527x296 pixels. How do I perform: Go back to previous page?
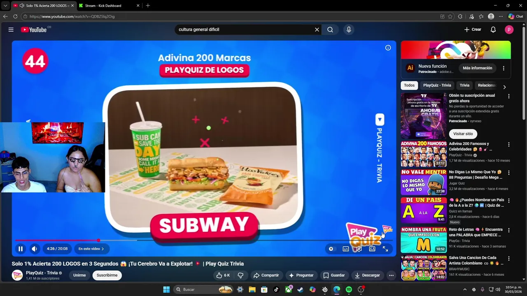click(5, 16)
